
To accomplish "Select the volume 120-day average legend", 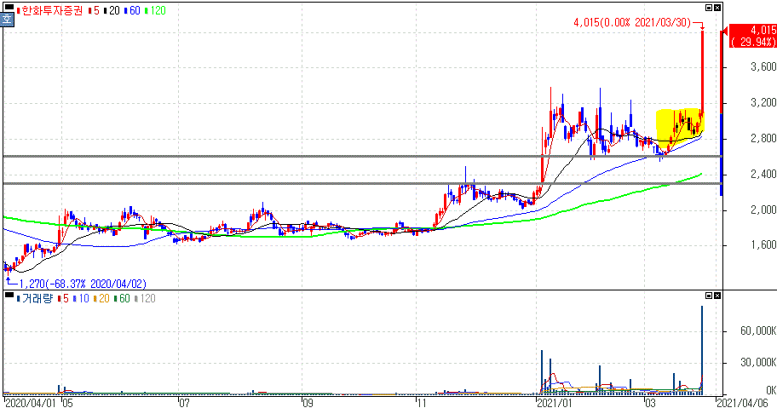I will [x=145, y=299].
